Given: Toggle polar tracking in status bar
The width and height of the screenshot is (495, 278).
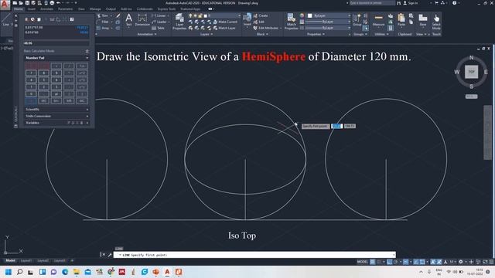Looking at the screenshot, I should (395, 262).
